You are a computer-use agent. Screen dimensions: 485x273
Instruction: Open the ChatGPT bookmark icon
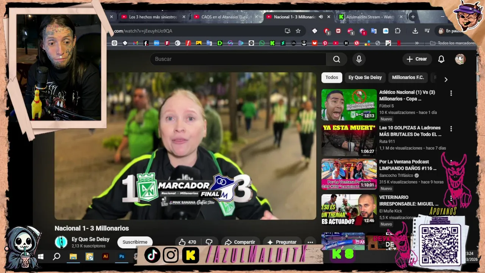(114, 43)
